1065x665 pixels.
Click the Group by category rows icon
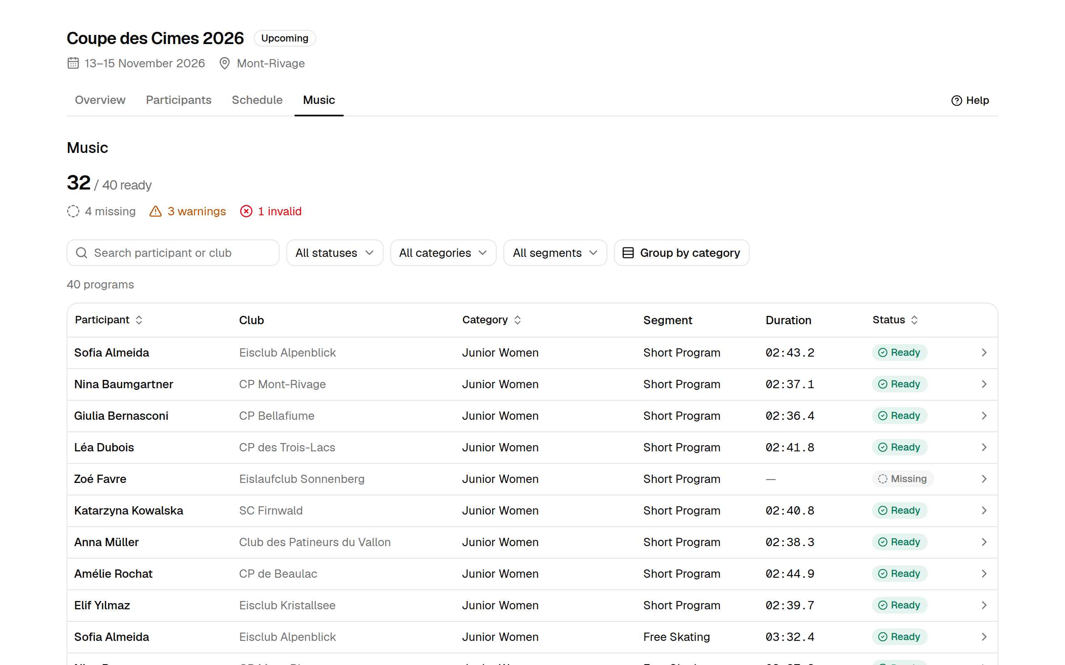[628, 253]
